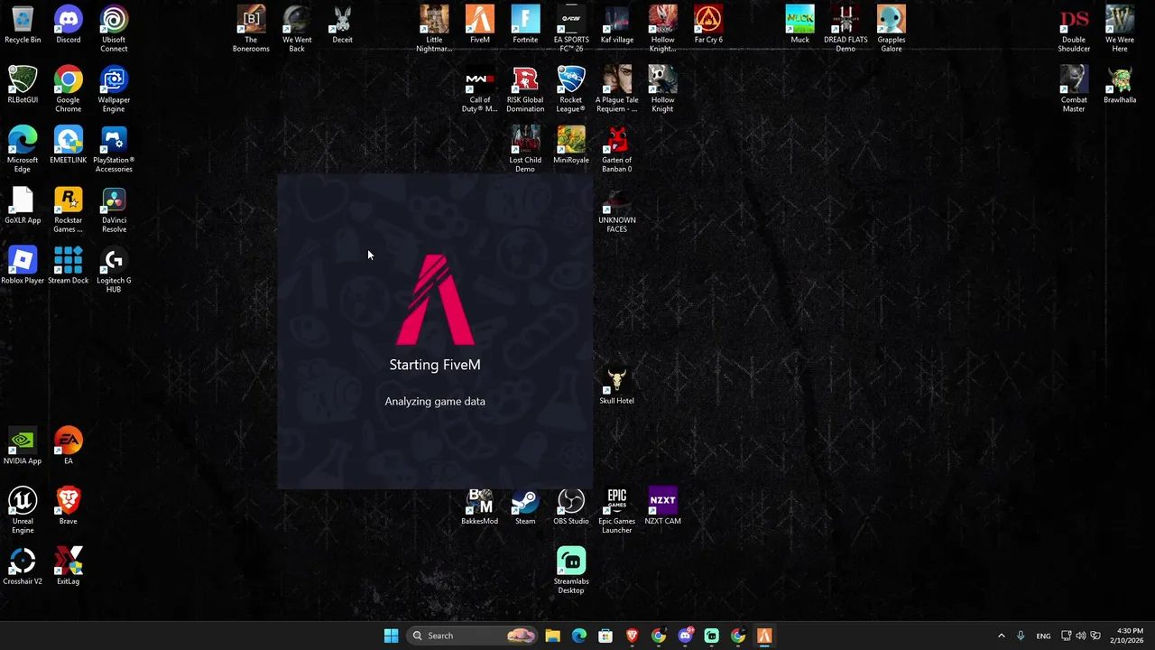
Task: Open the Discord desktop shortcut
Action: [x=68, y=25]
